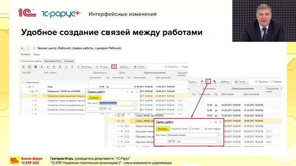The image size is (296, 166).
Task: Click yellow Выбрать in smaller Связи работ dialog
Action: tap(94, 98)
